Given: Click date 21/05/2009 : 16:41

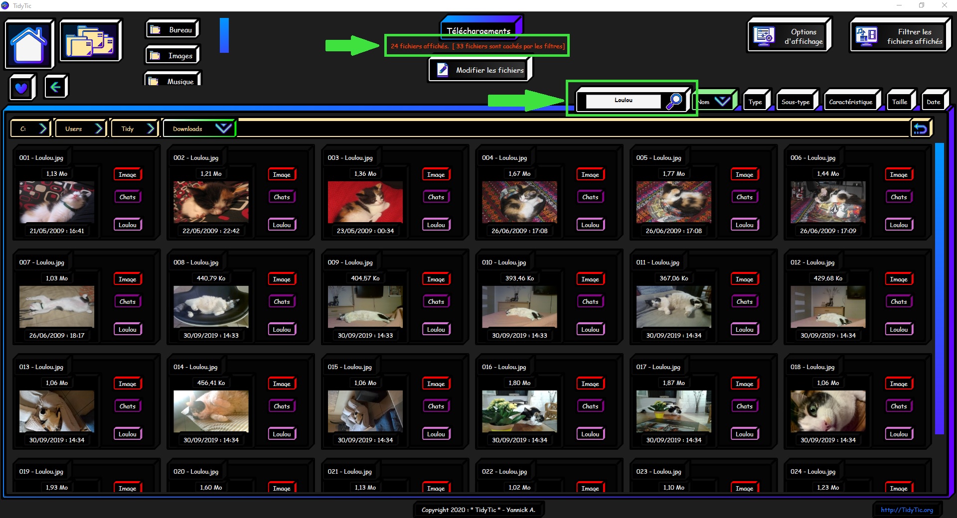Looking at the screenshot, I should point(57,231).
